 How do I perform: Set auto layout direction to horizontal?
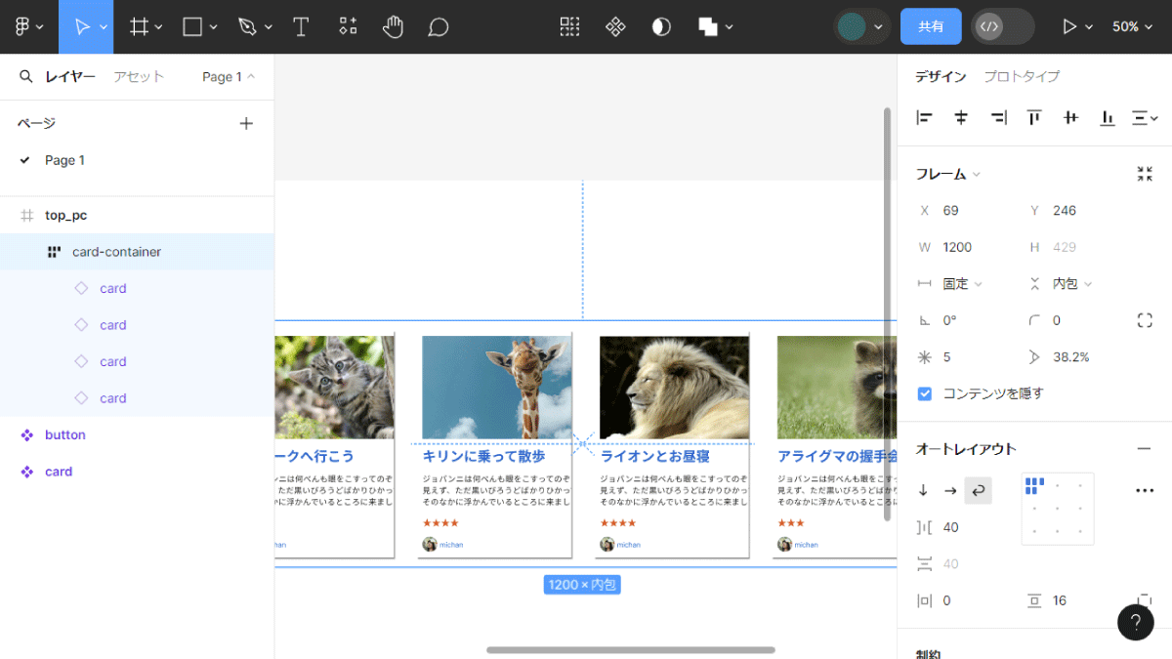click(950, 491)
